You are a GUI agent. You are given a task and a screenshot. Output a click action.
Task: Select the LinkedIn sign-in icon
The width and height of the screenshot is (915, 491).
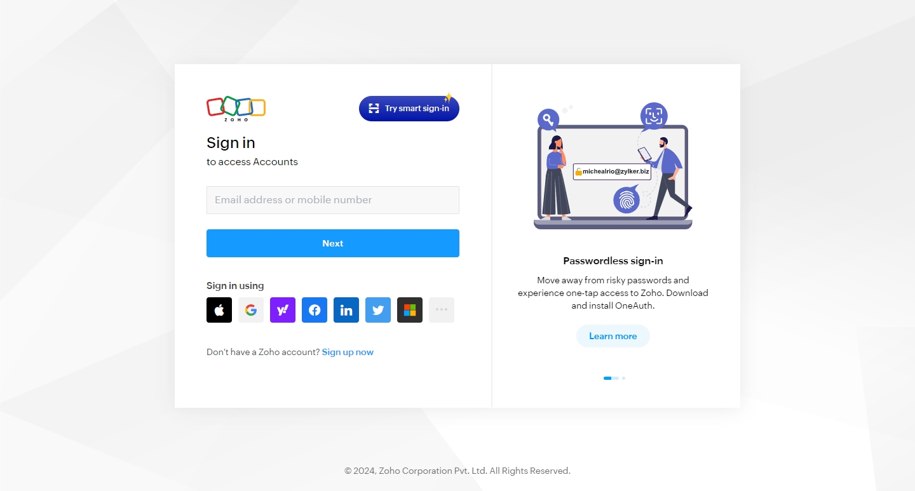[x=346, y=310]
